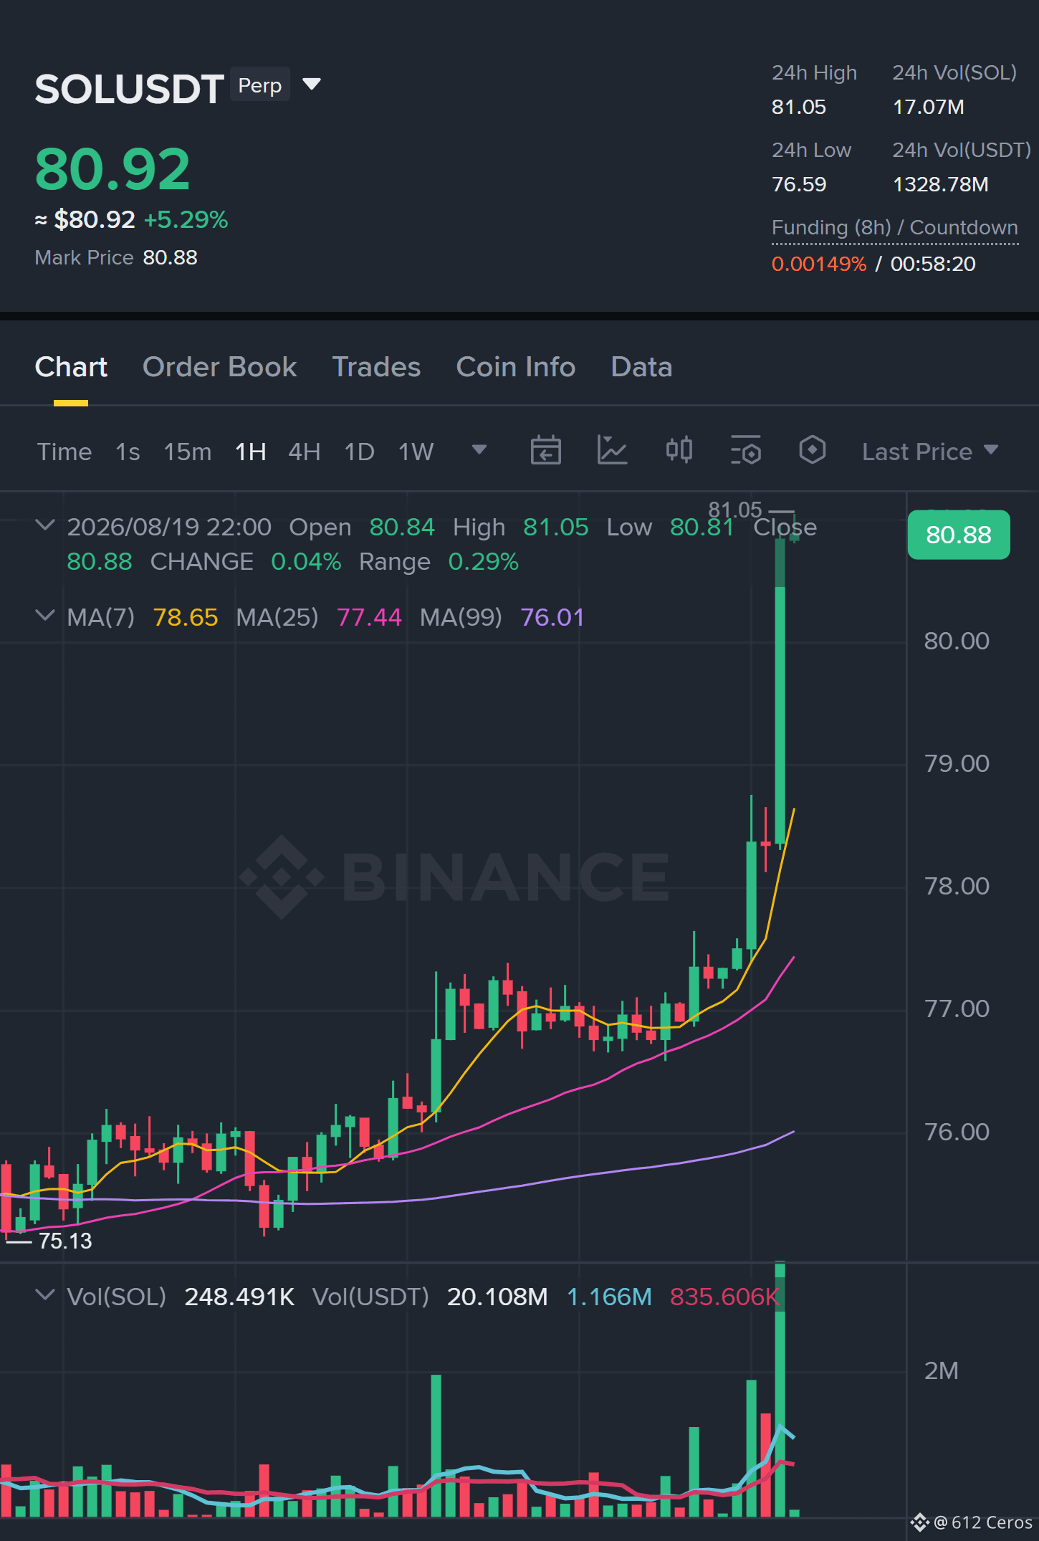This screenshot has width=1039, height=1541.
Task: Click the approximate USD price ≈ $80.92
Action: pyautogui.click(x=85, y=219)
